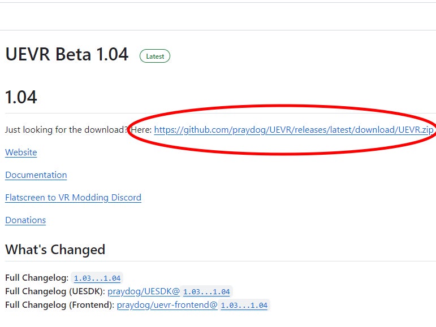Open Frontend 1.03...1.04 compare link

[x=244, y=306]
